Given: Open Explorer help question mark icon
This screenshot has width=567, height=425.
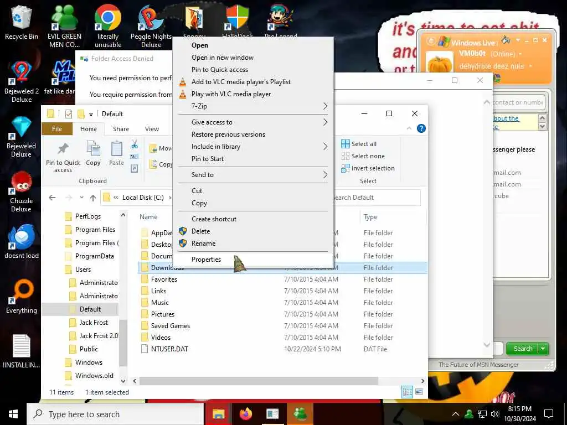Looking at the screenshot, I should (421, 128).
